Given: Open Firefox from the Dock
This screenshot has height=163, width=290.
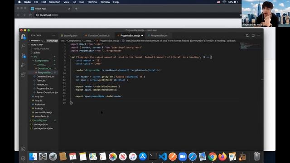Looking at the screenshot, I should point(222,157).
